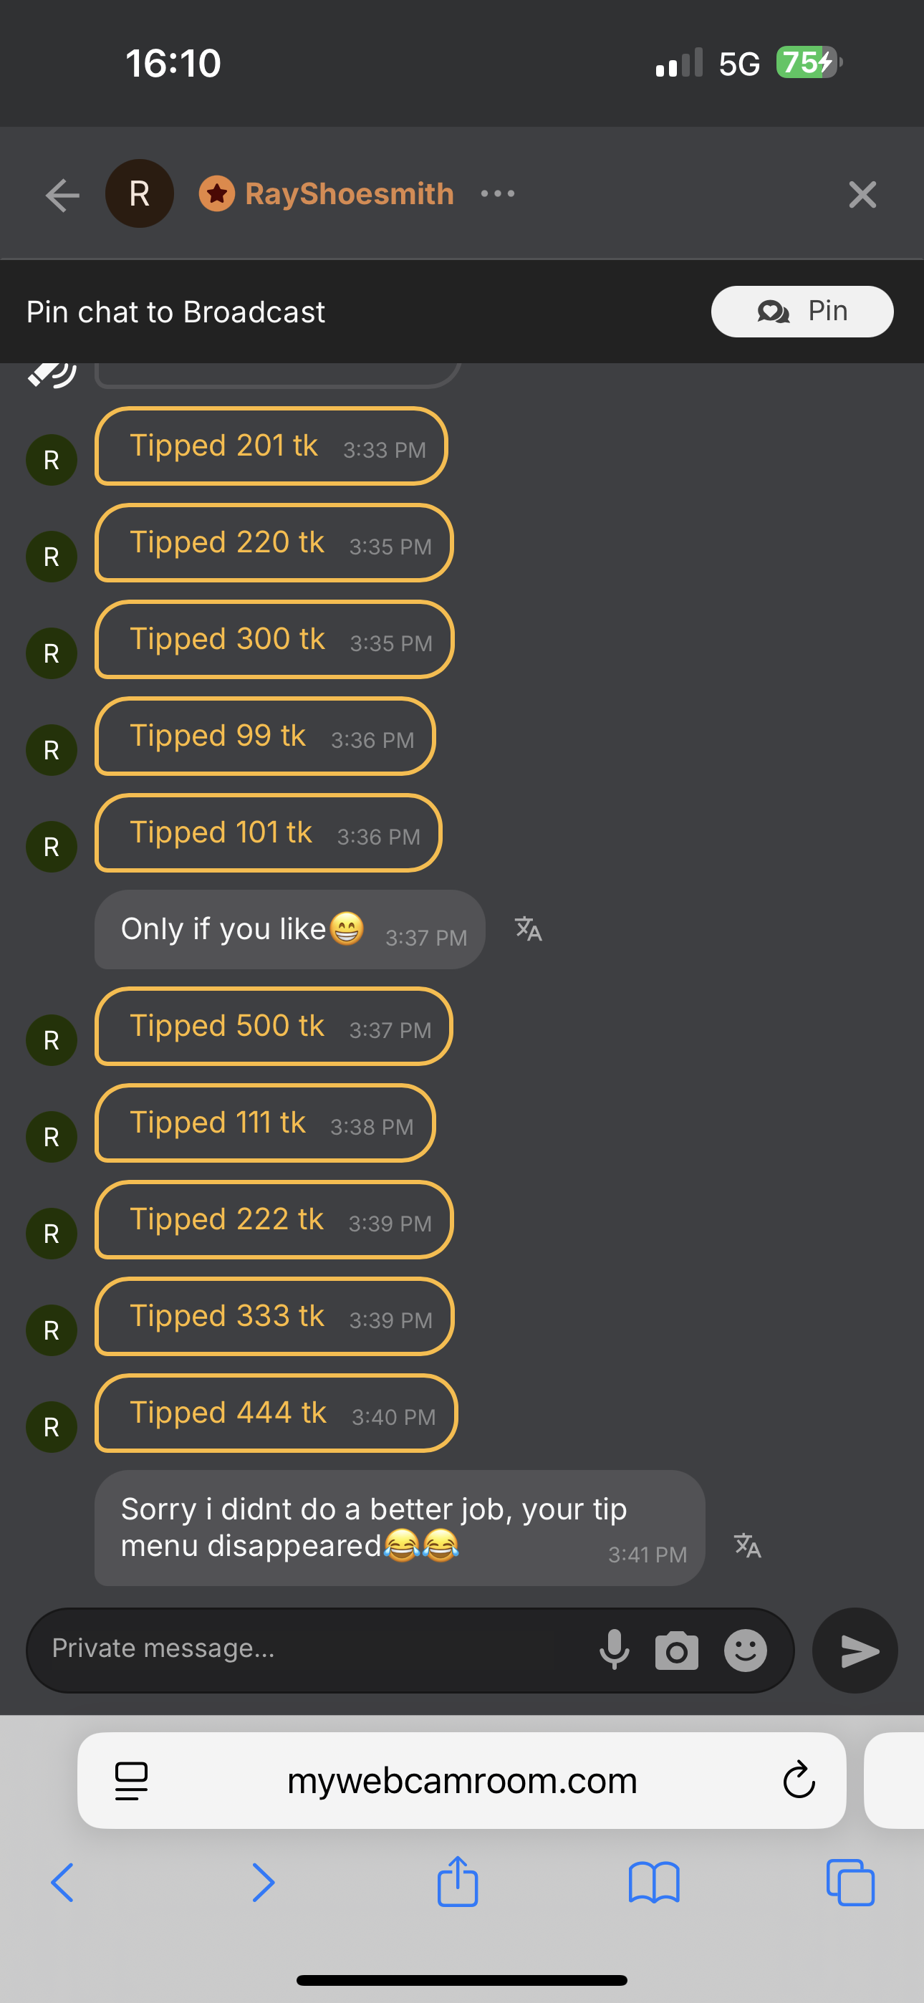The height and width of the screenshot is (2003, 924).
Task: Open the Safari share sheet
Action: pos(457,1882)
